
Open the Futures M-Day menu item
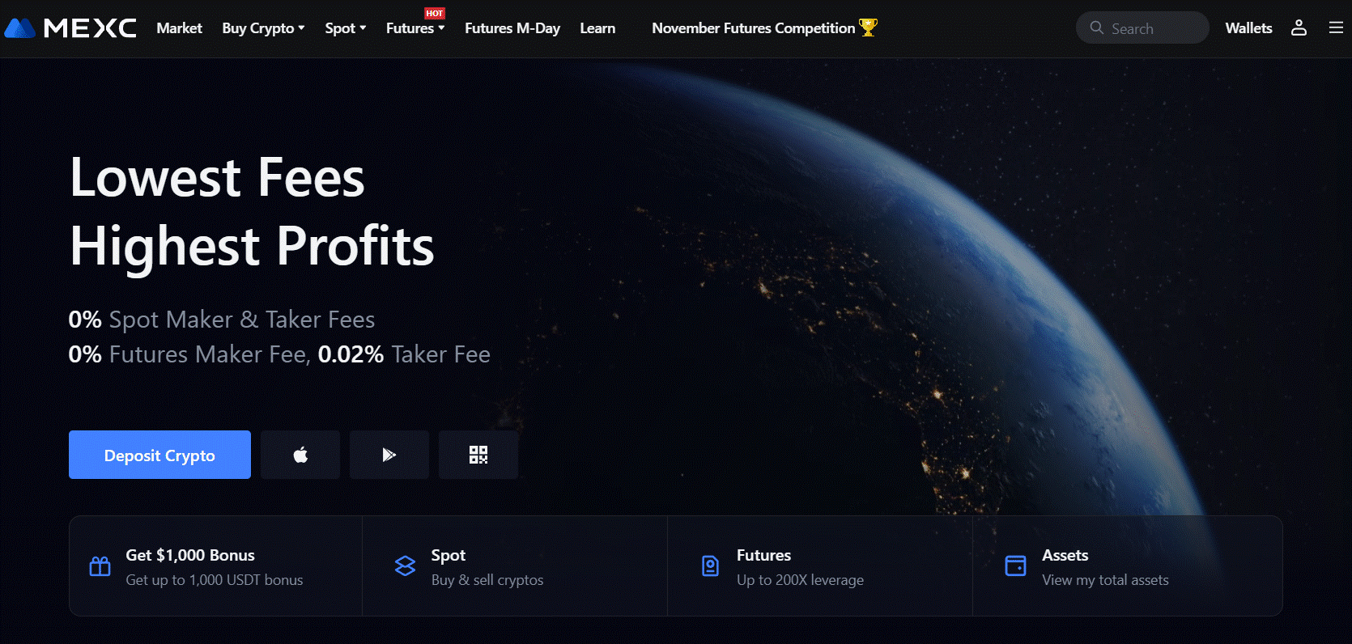512,28
